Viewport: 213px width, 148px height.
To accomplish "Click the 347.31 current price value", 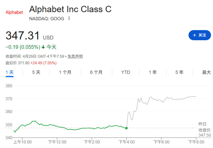I will tap(23, 36).
